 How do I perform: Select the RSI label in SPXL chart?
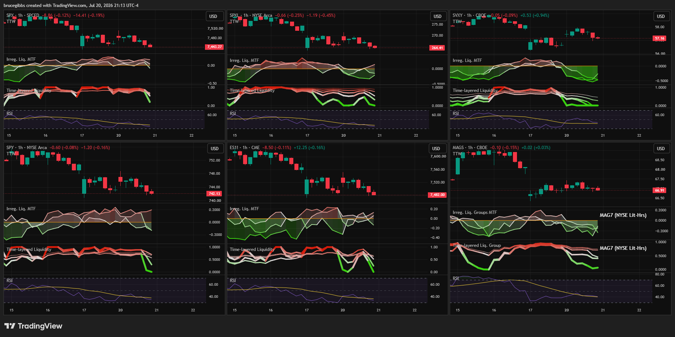pos(233,114)
